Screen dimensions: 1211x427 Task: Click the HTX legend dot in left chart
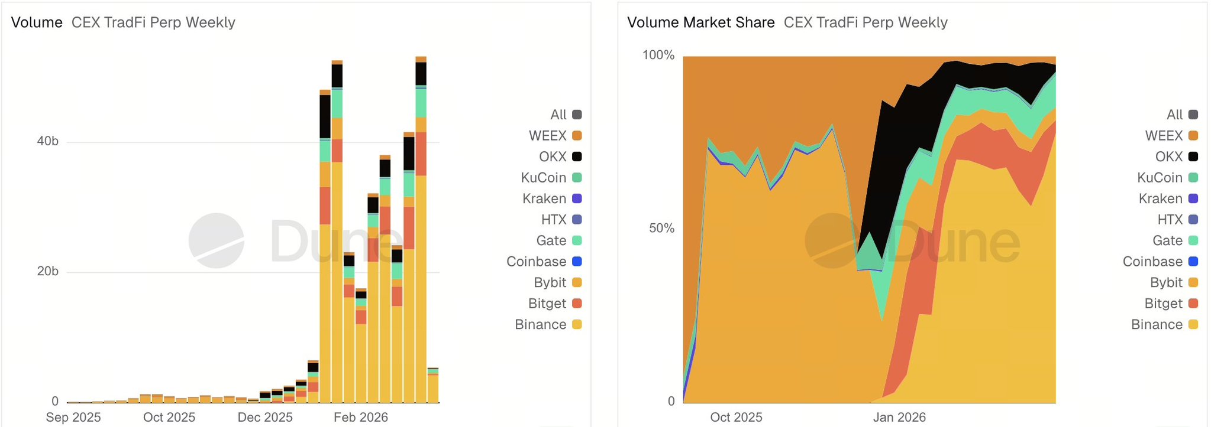577,220
